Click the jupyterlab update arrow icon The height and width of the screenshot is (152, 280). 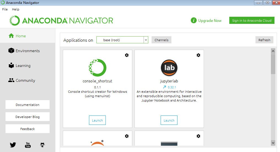[165, 87]
